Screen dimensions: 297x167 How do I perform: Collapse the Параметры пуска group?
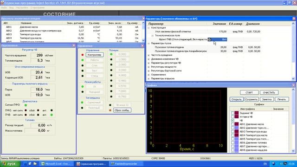148,43
